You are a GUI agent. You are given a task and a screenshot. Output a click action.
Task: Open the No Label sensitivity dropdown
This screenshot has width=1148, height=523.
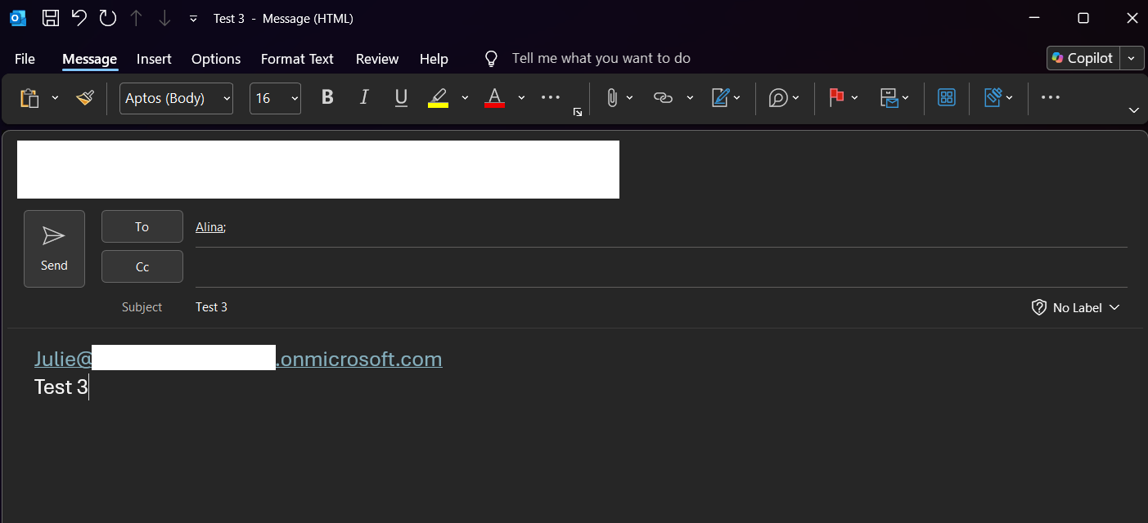click(x=1076, y=308)
